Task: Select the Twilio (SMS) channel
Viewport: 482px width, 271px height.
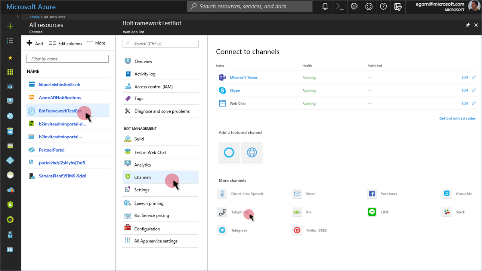Action: click(x=310, y=231)
